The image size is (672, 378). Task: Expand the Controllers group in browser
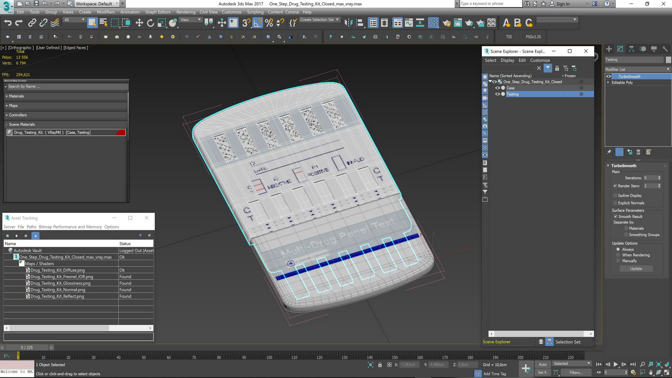coord(7,115)
